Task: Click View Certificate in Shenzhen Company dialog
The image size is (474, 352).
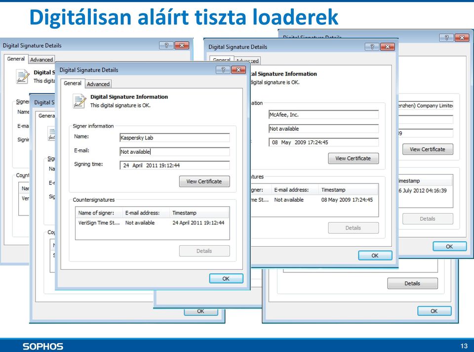Action: 428,149
